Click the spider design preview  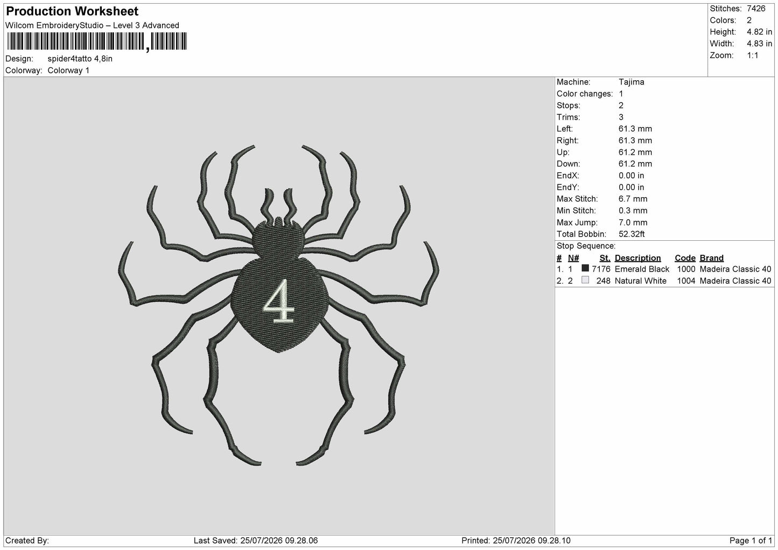point(278,304)
